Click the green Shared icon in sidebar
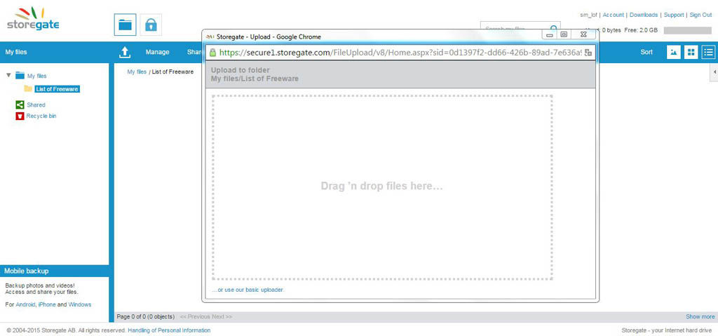 tap(20, 105)
